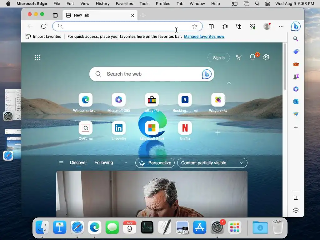Click the Split screen toolbar icon

[x=211, y=26]
